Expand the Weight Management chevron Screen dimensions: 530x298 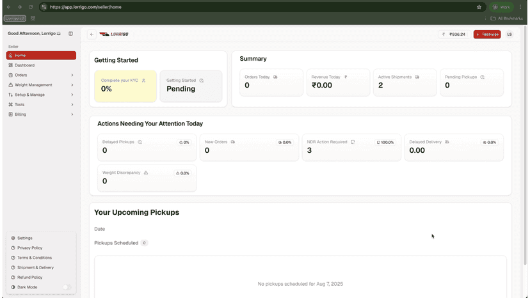click(x=72, y=85)
